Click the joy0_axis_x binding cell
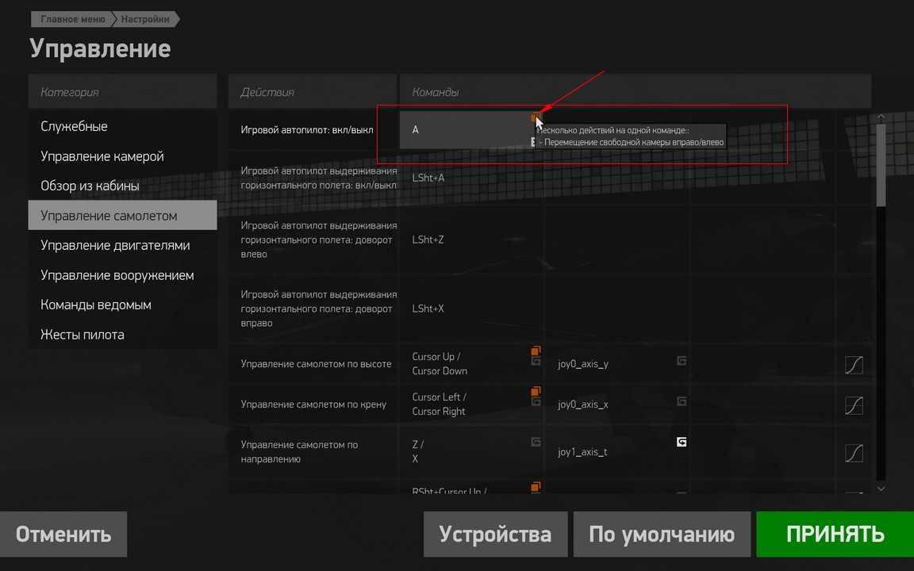The width and height of the screenshot is (914, 571). click(616, 404)
